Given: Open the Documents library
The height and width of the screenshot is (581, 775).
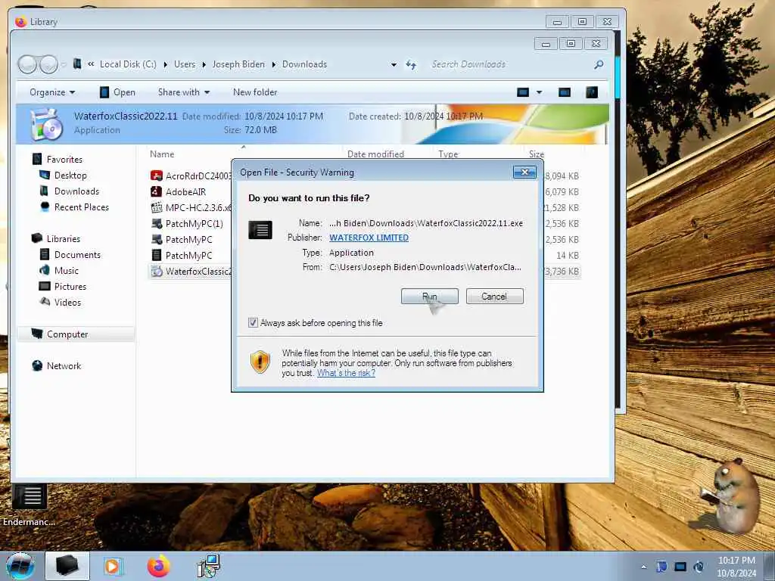Looking at the screenshot, I should (77, 255).
